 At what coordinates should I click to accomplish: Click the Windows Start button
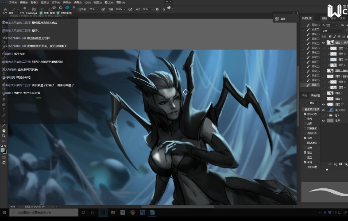coord(4,212)
